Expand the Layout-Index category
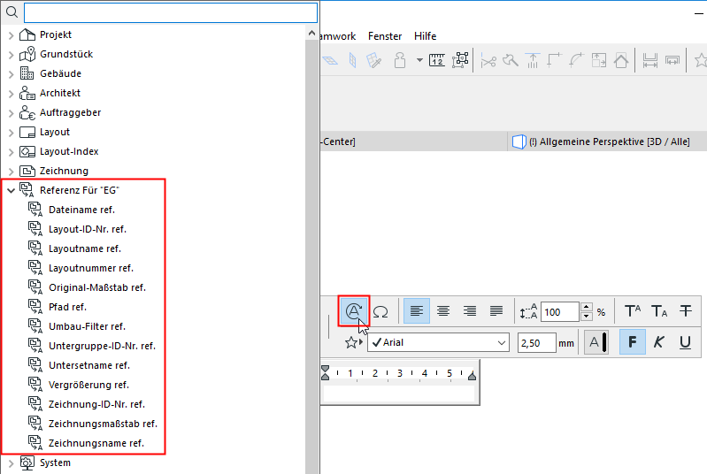 click(x=12, y=152)
